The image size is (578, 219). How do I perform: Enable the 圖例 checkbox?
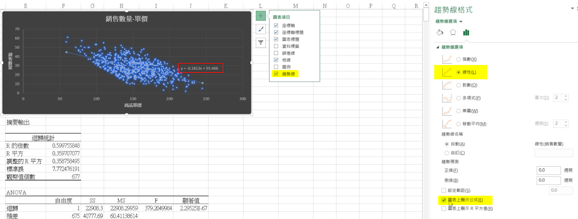(x=276, y=67)
